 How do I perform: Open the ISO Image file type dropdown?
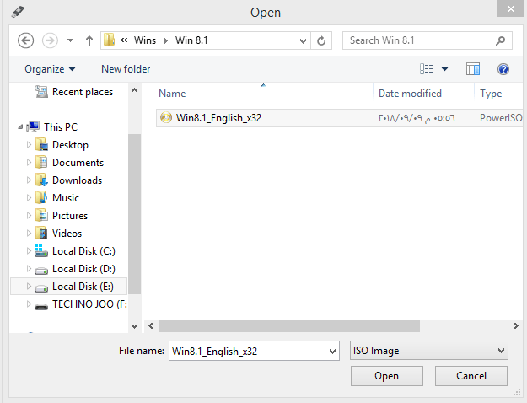tap(428, 350)
